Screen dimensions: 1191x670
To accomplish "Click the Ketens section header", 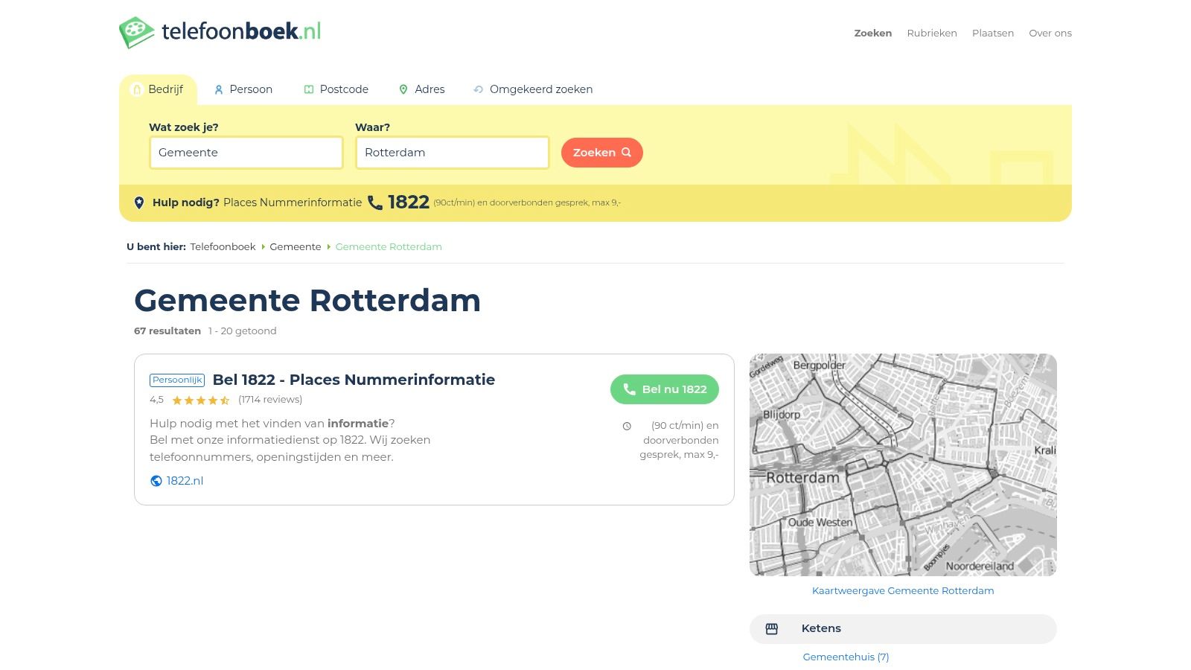I will (903, 629).
